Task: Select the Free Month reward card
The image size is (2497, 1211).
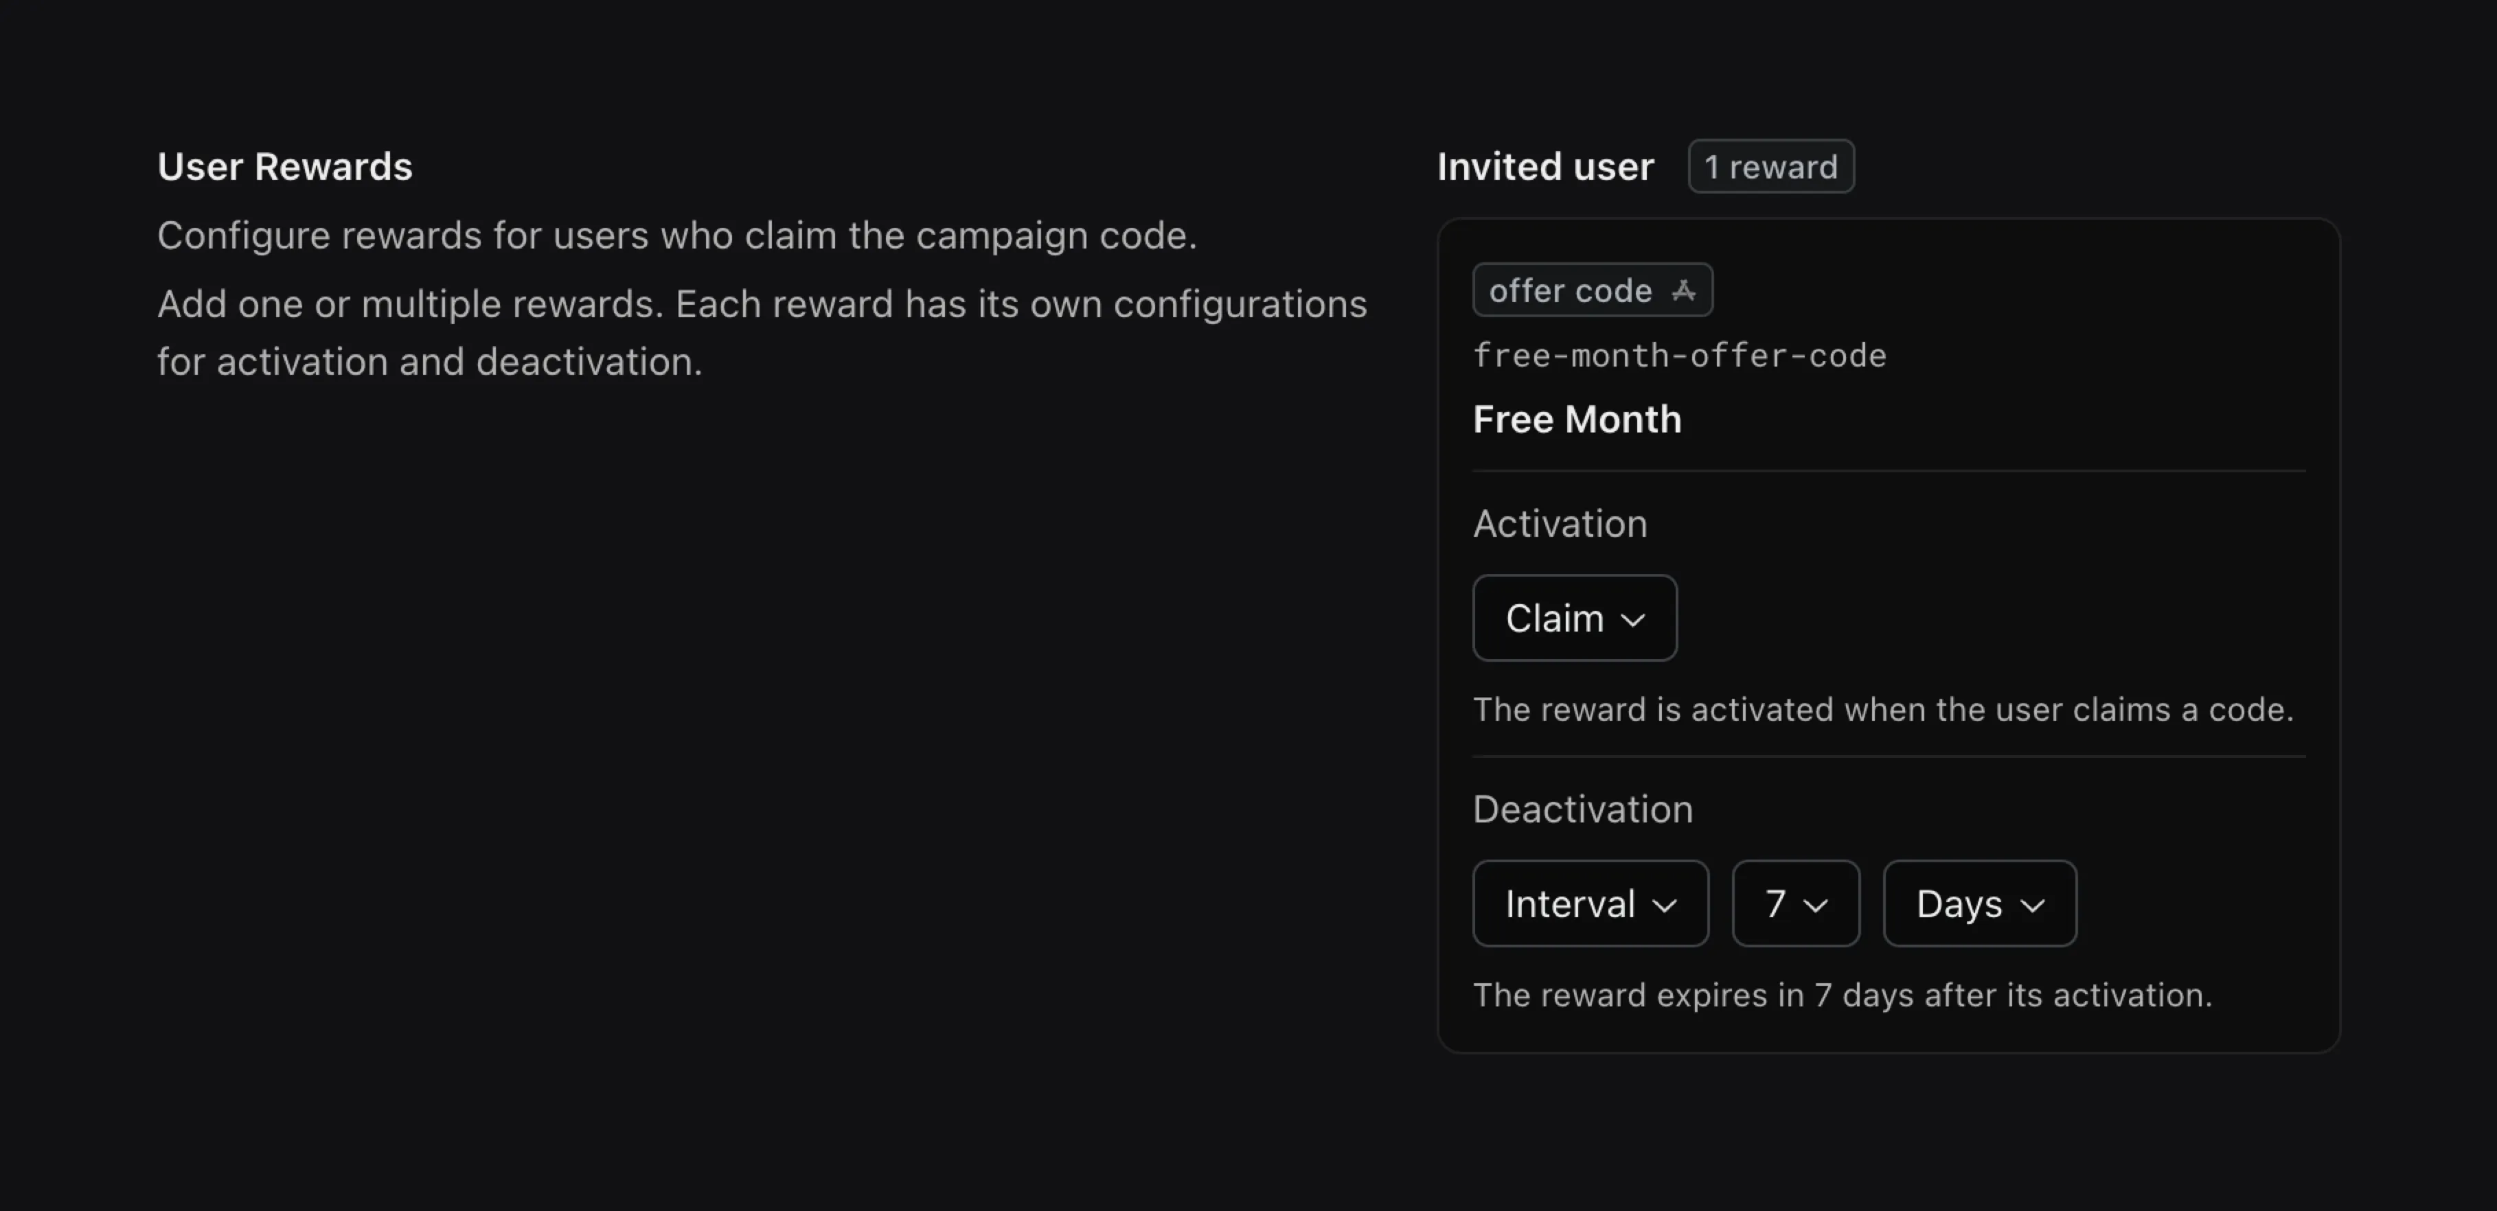Action: pos(1889,639)
